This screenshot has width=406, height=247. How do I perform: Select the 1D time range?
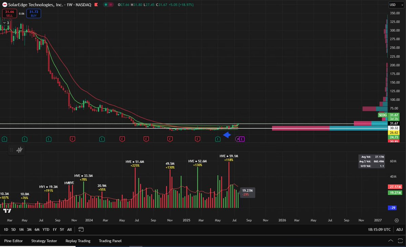pyautogui.click(x=6, y=229)
